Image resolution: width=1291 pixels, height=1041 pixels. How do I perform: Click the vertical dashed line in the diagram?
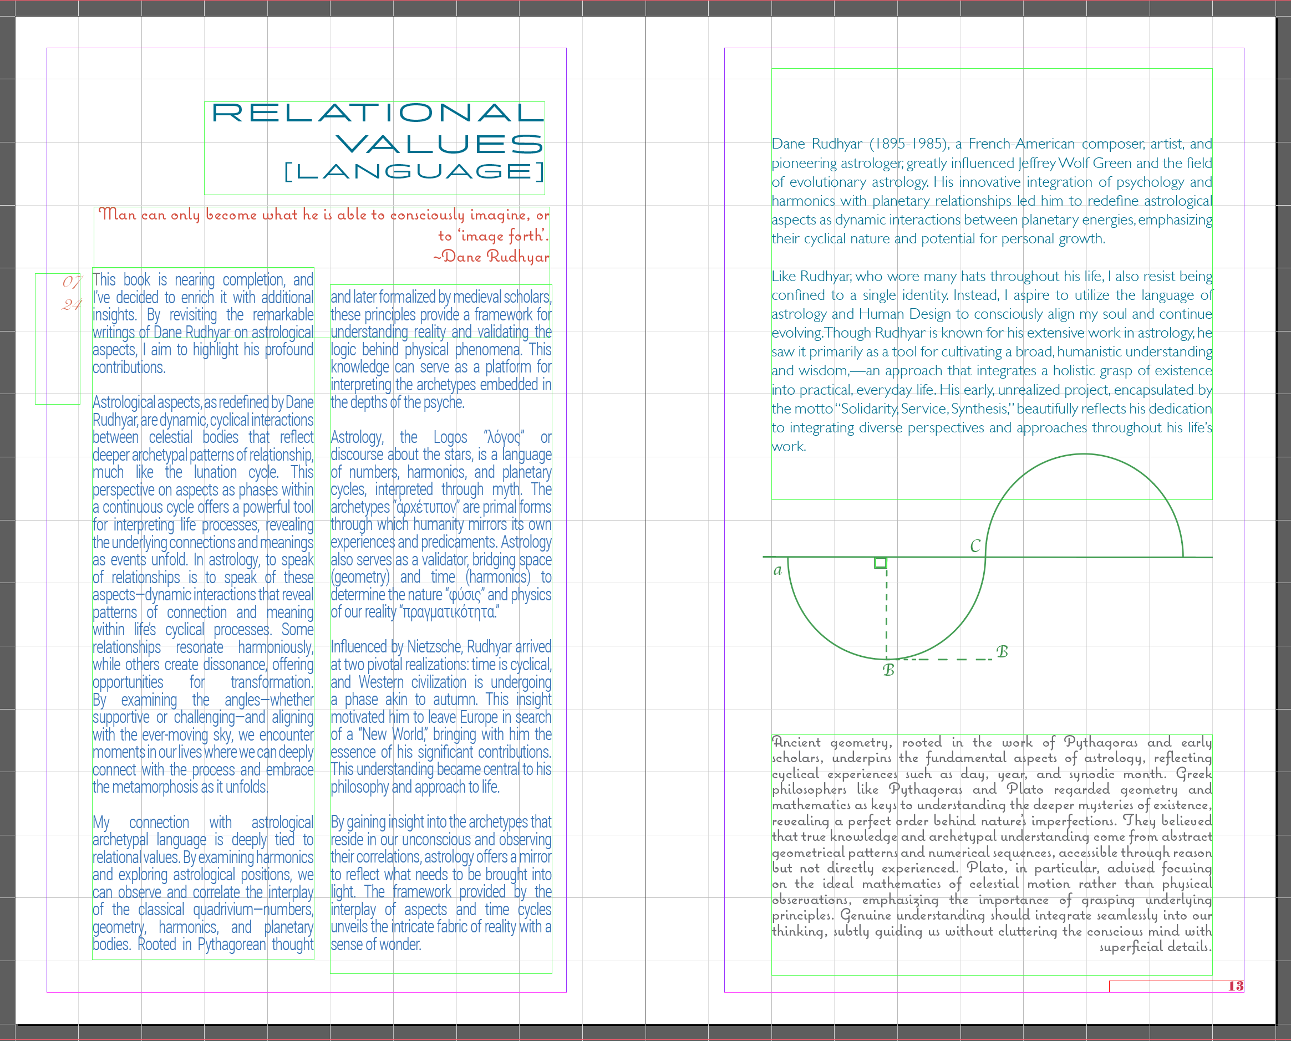point(886,610)
